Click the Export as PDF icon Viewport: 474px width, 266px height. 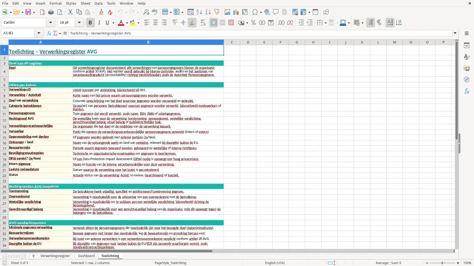[42, 12]
